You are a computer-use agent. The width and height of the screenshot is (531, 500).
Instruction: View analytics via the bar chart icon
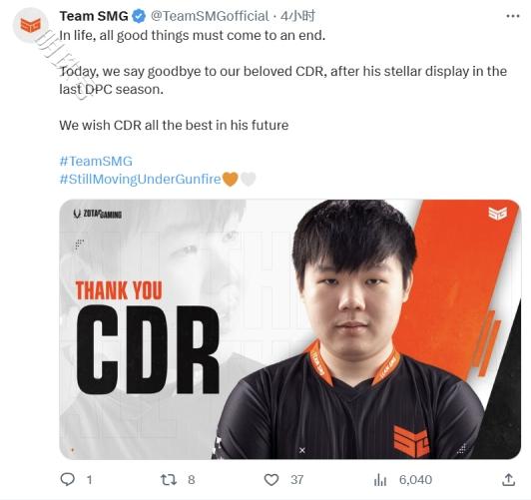[x=380, y=479]
